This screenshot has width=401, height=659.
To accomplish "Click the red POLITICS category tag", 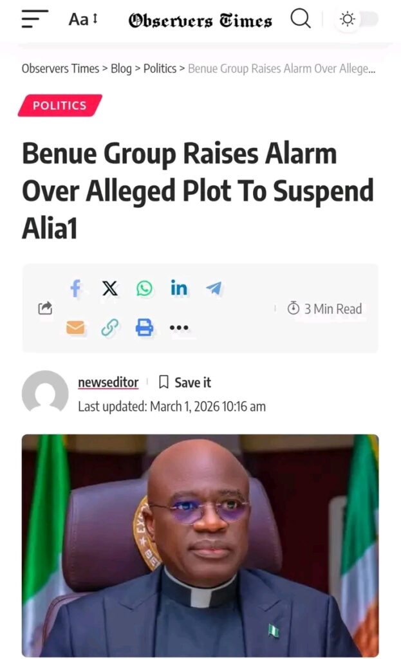I will coord(60,106).
